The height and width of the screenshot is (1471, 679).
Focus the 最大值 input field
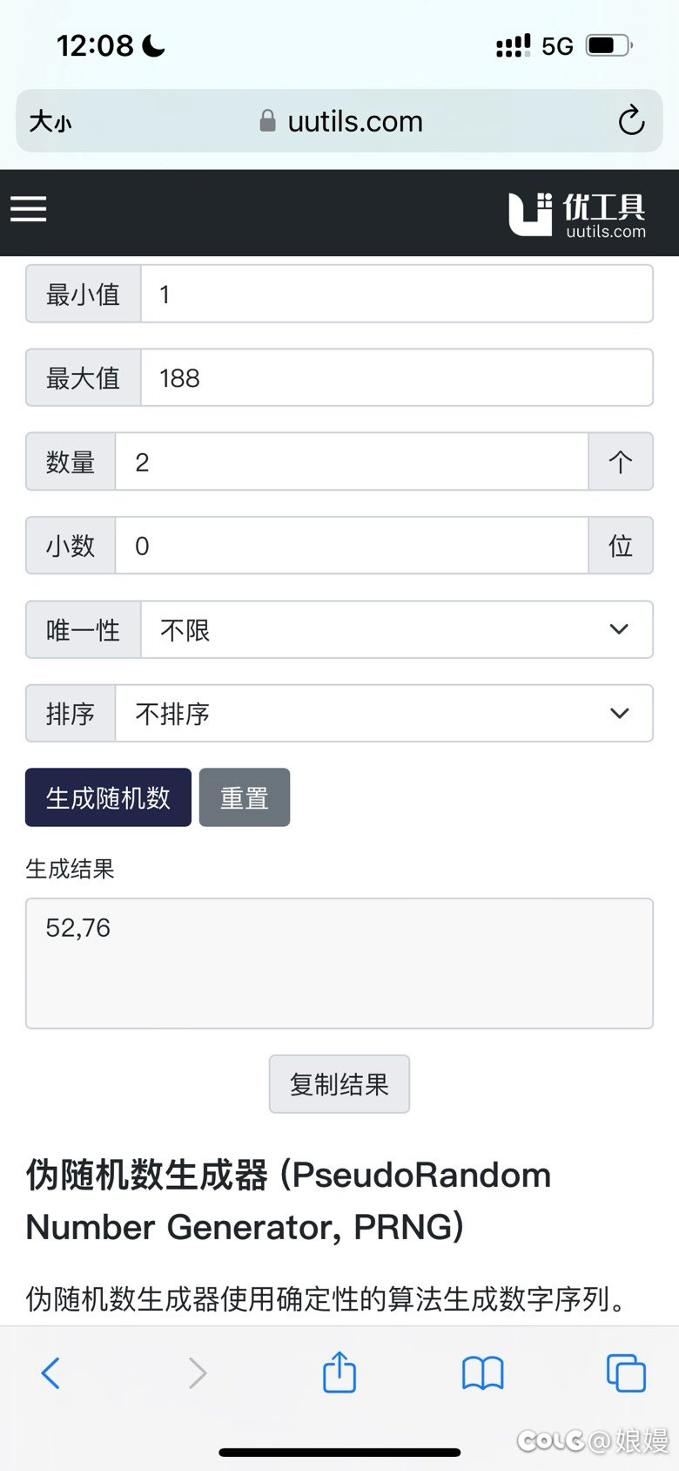point(397,377)
